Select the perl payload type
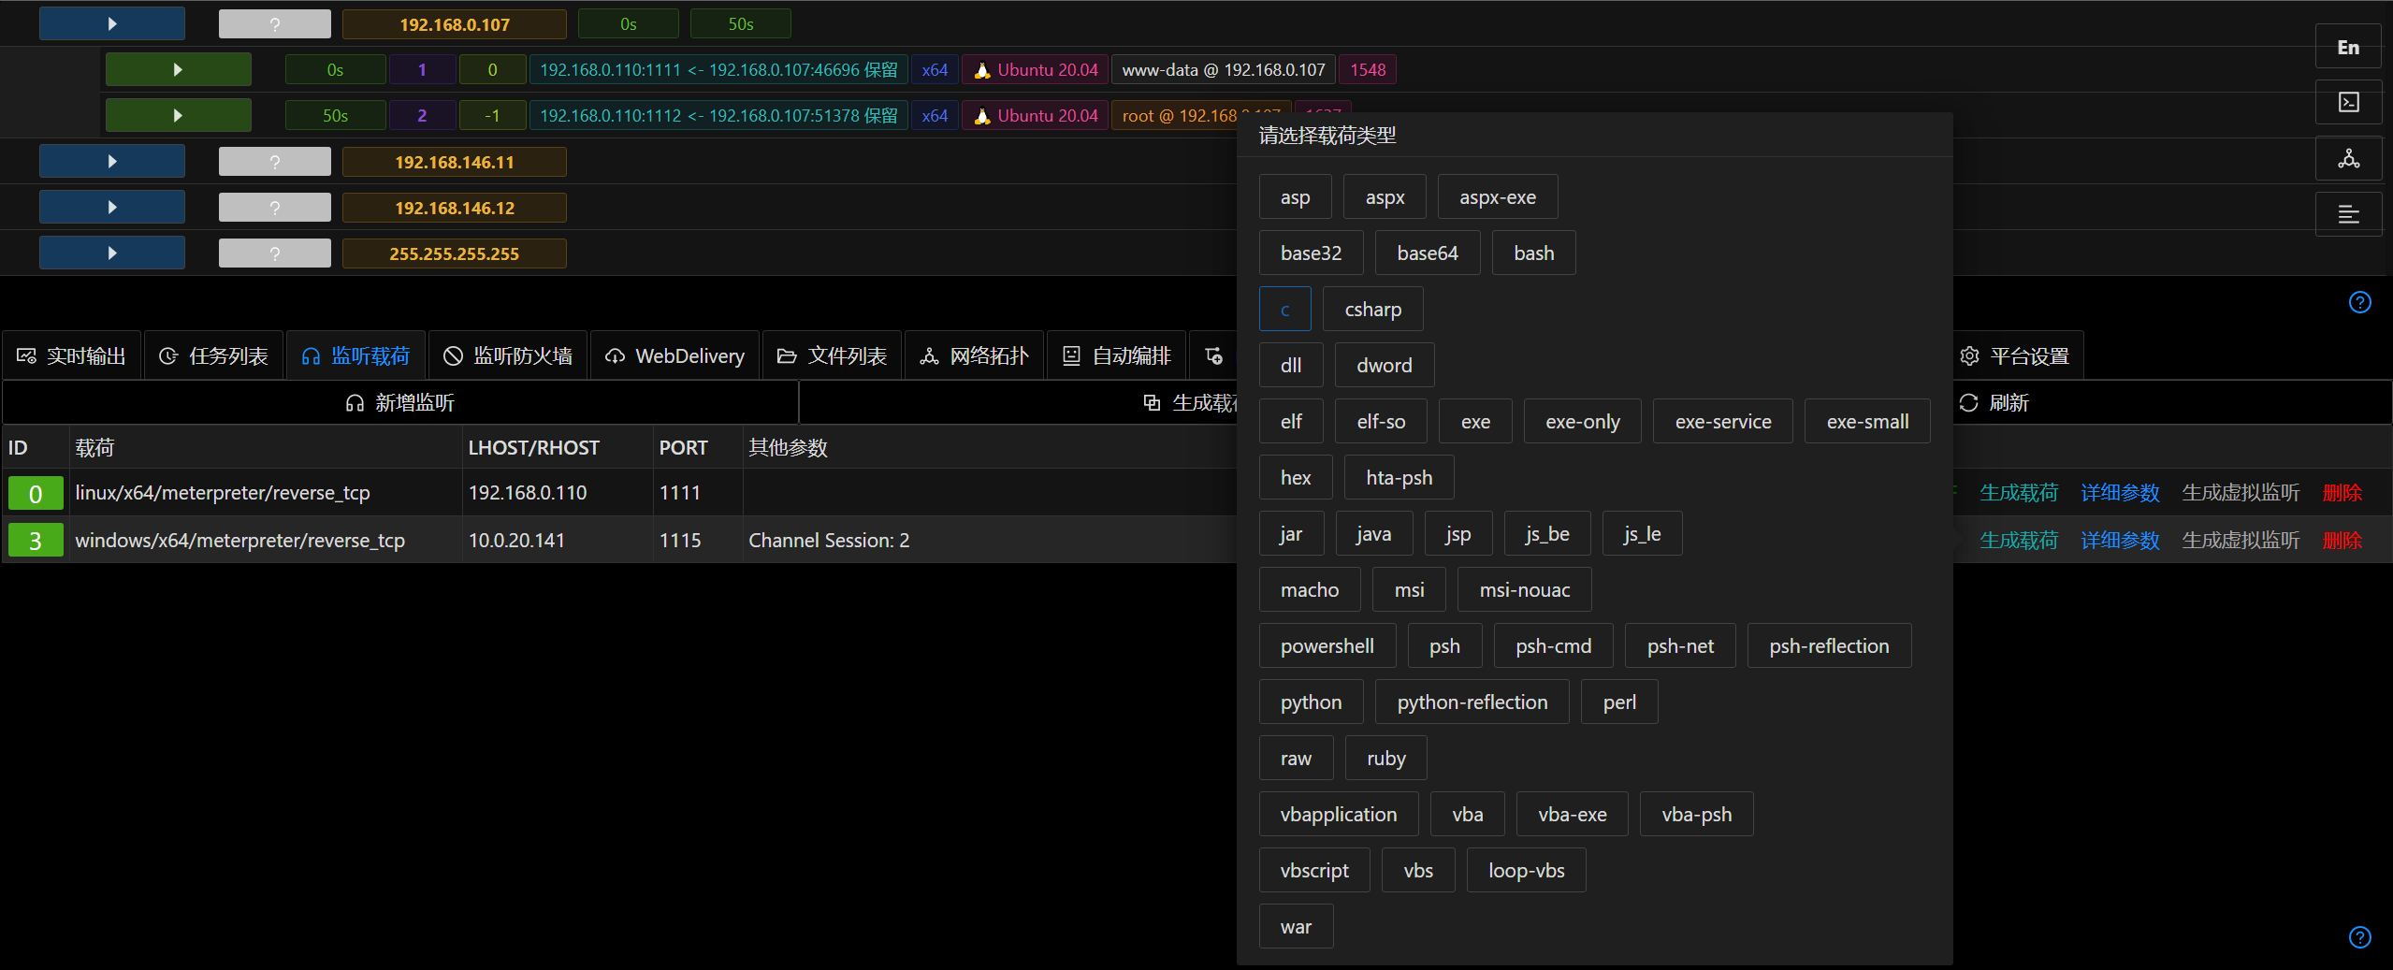Image resolution: width=2393 pixels, height=970 pixels. [1619, 702]
